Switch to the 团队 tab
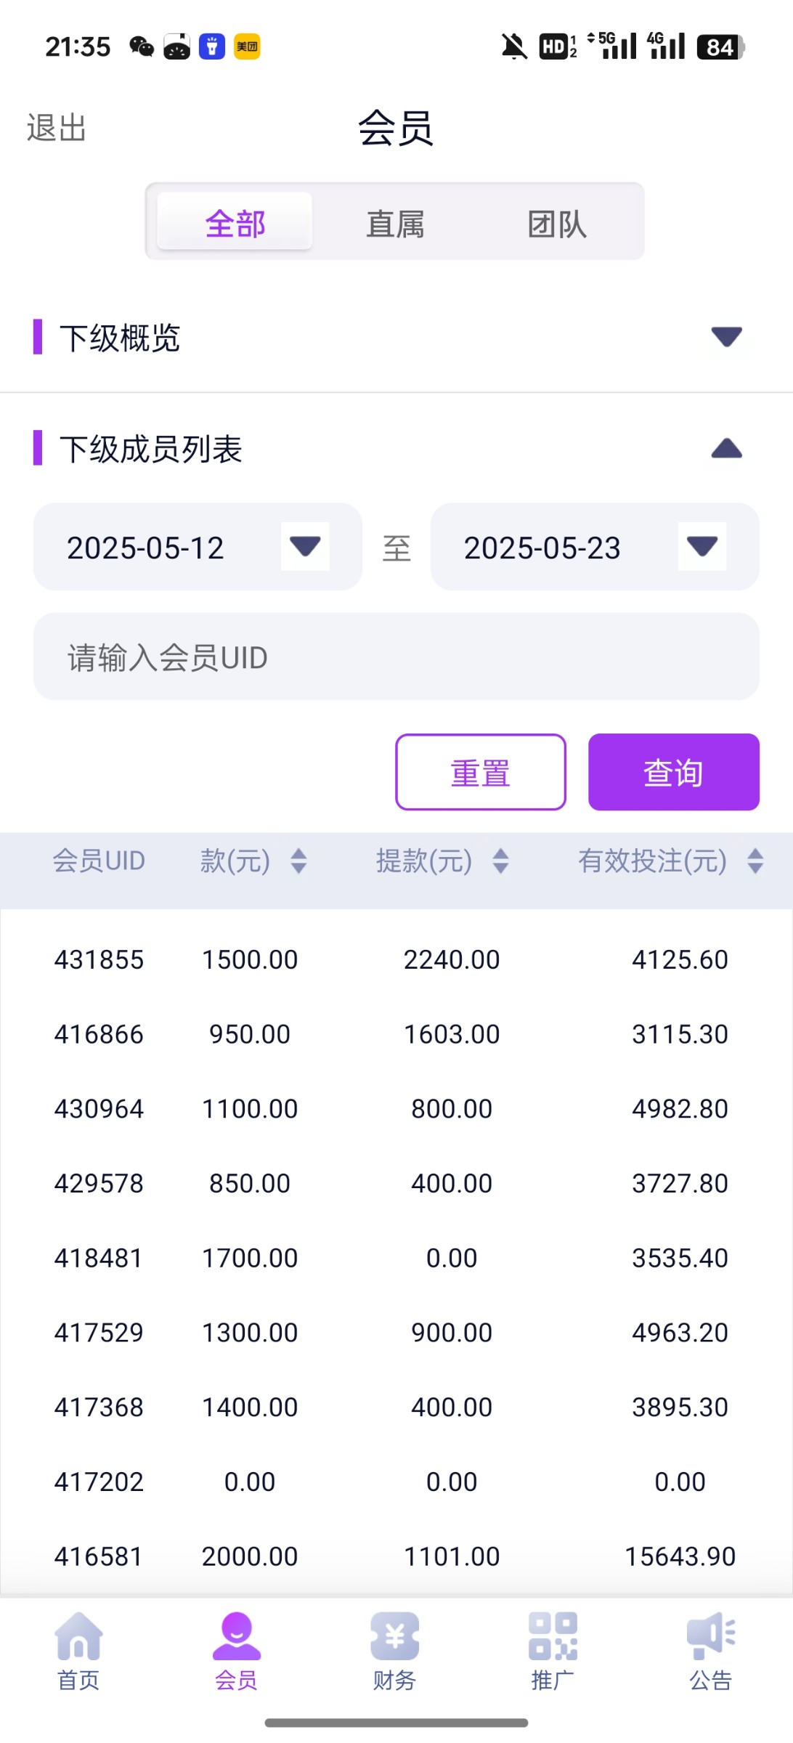 pyautogui.click(x=557, y=222)
